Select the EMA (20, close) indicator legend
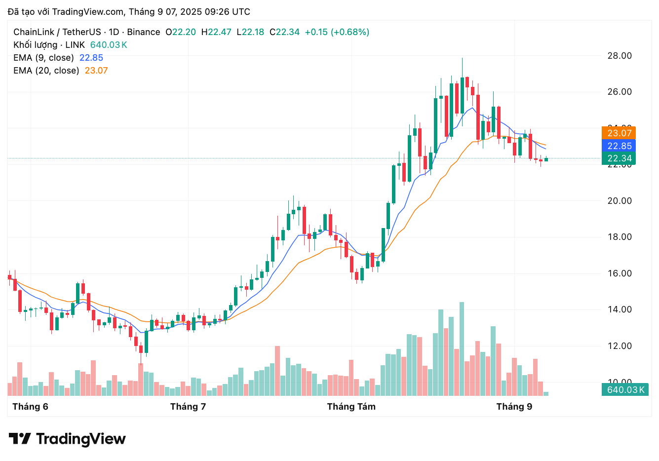Viewport: 659px width, 461px height. tap(46, 71)
